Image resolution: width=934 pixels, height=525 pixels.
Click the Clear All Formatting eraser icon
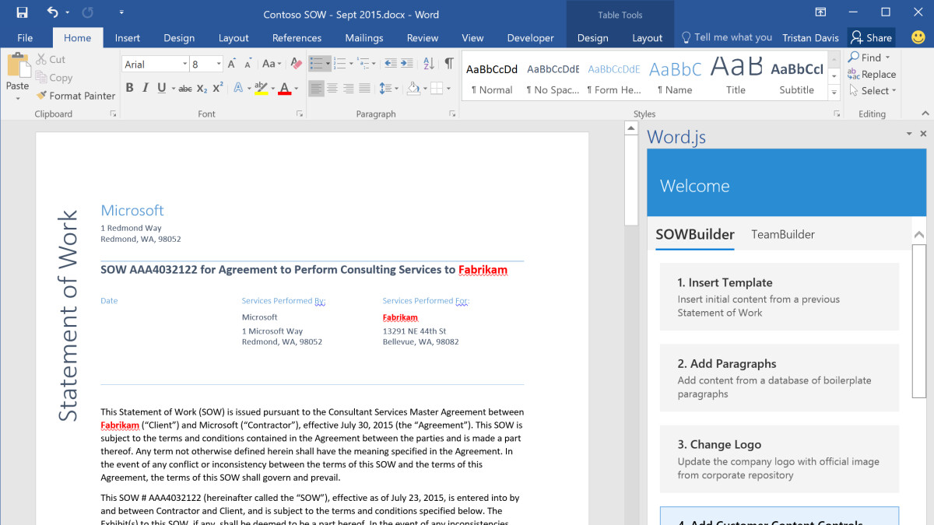296,64
